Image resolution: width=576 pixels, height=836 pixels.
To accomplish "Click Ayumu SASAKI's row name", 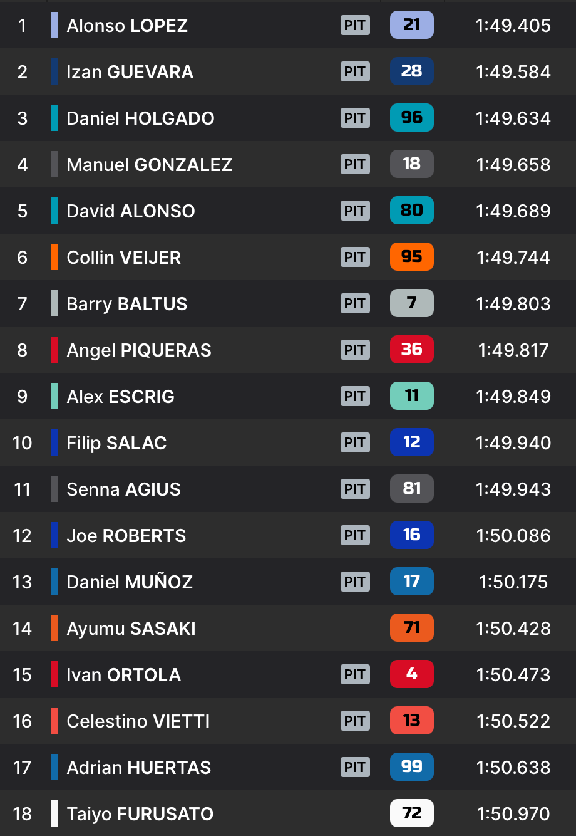I will (131, 629).
